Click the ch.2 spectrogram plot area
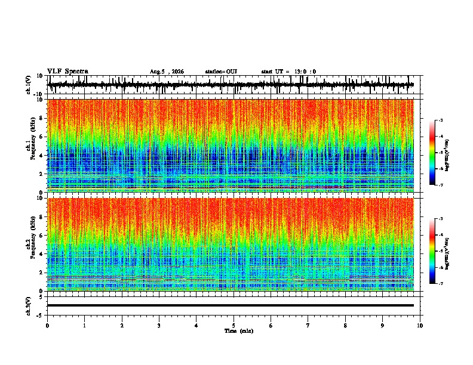Viewport: 473px width, 365px height. 231,245
